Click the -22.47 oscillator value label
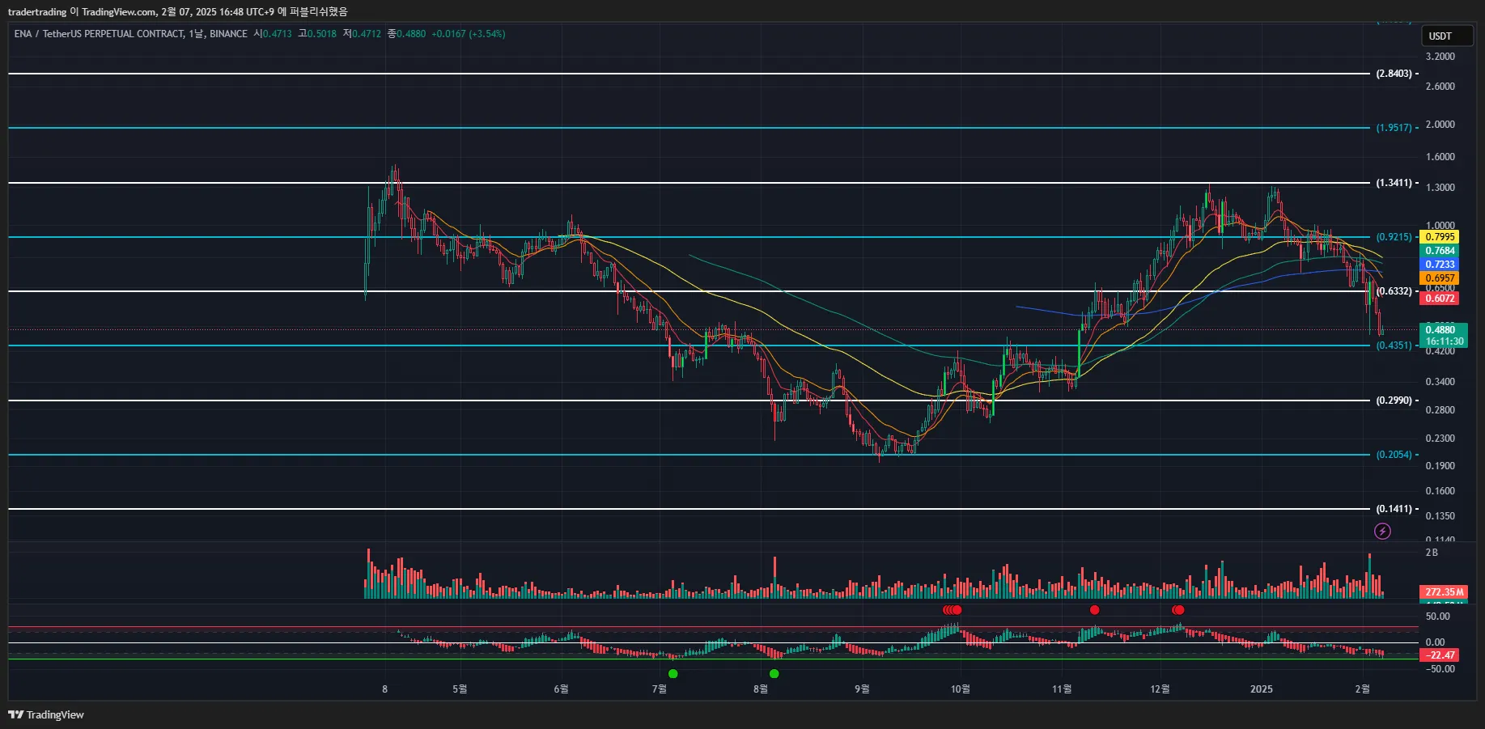The height and width of the screenshot is (729, 1485). [x=1440, y=655]
